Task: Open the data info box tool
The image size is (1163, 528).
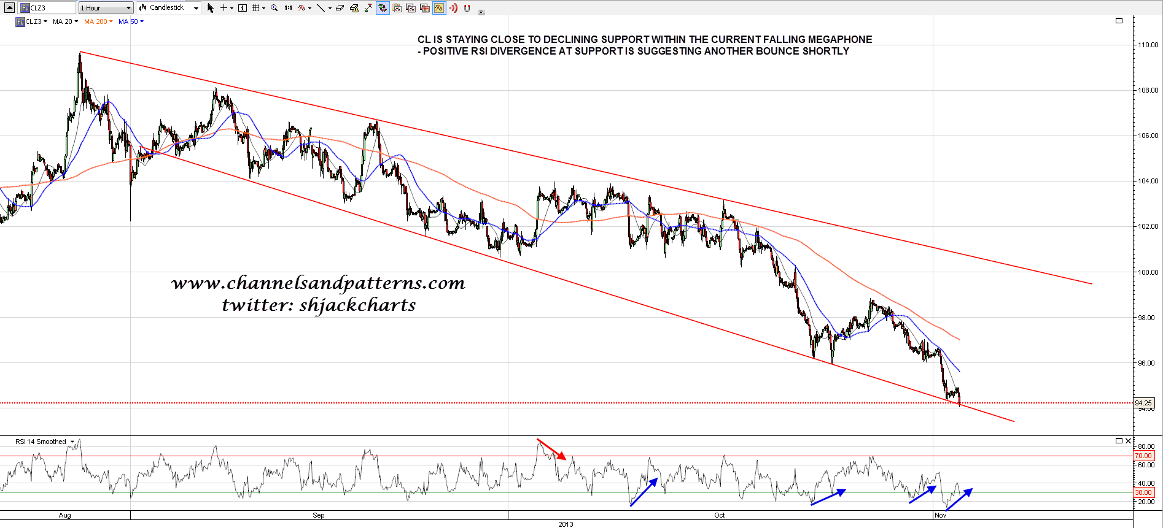Action: coord(243,8)
